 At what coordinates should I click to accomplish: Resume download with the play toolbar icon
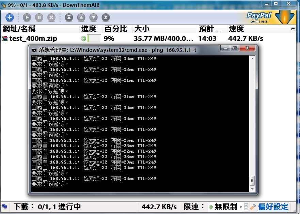[27, 18]
